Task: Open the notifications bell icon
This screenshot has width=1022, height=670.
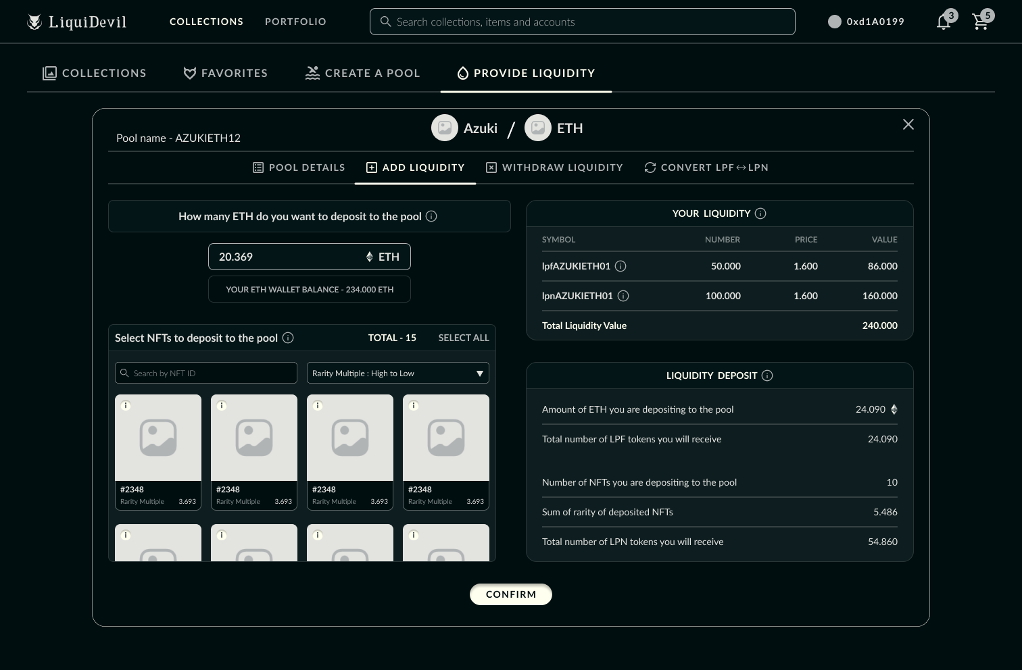Action: [x=944, y=22]
